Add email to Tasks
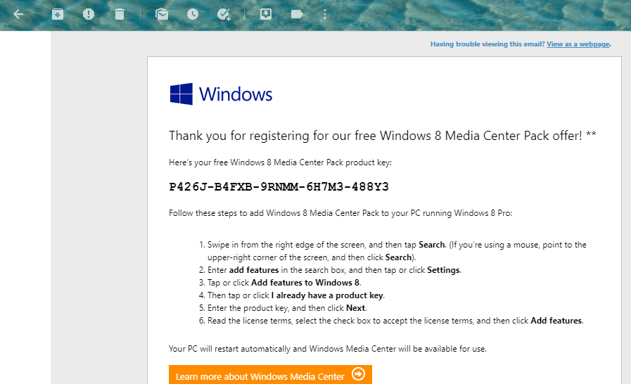631x384 pixels. [x=224, y=15]
